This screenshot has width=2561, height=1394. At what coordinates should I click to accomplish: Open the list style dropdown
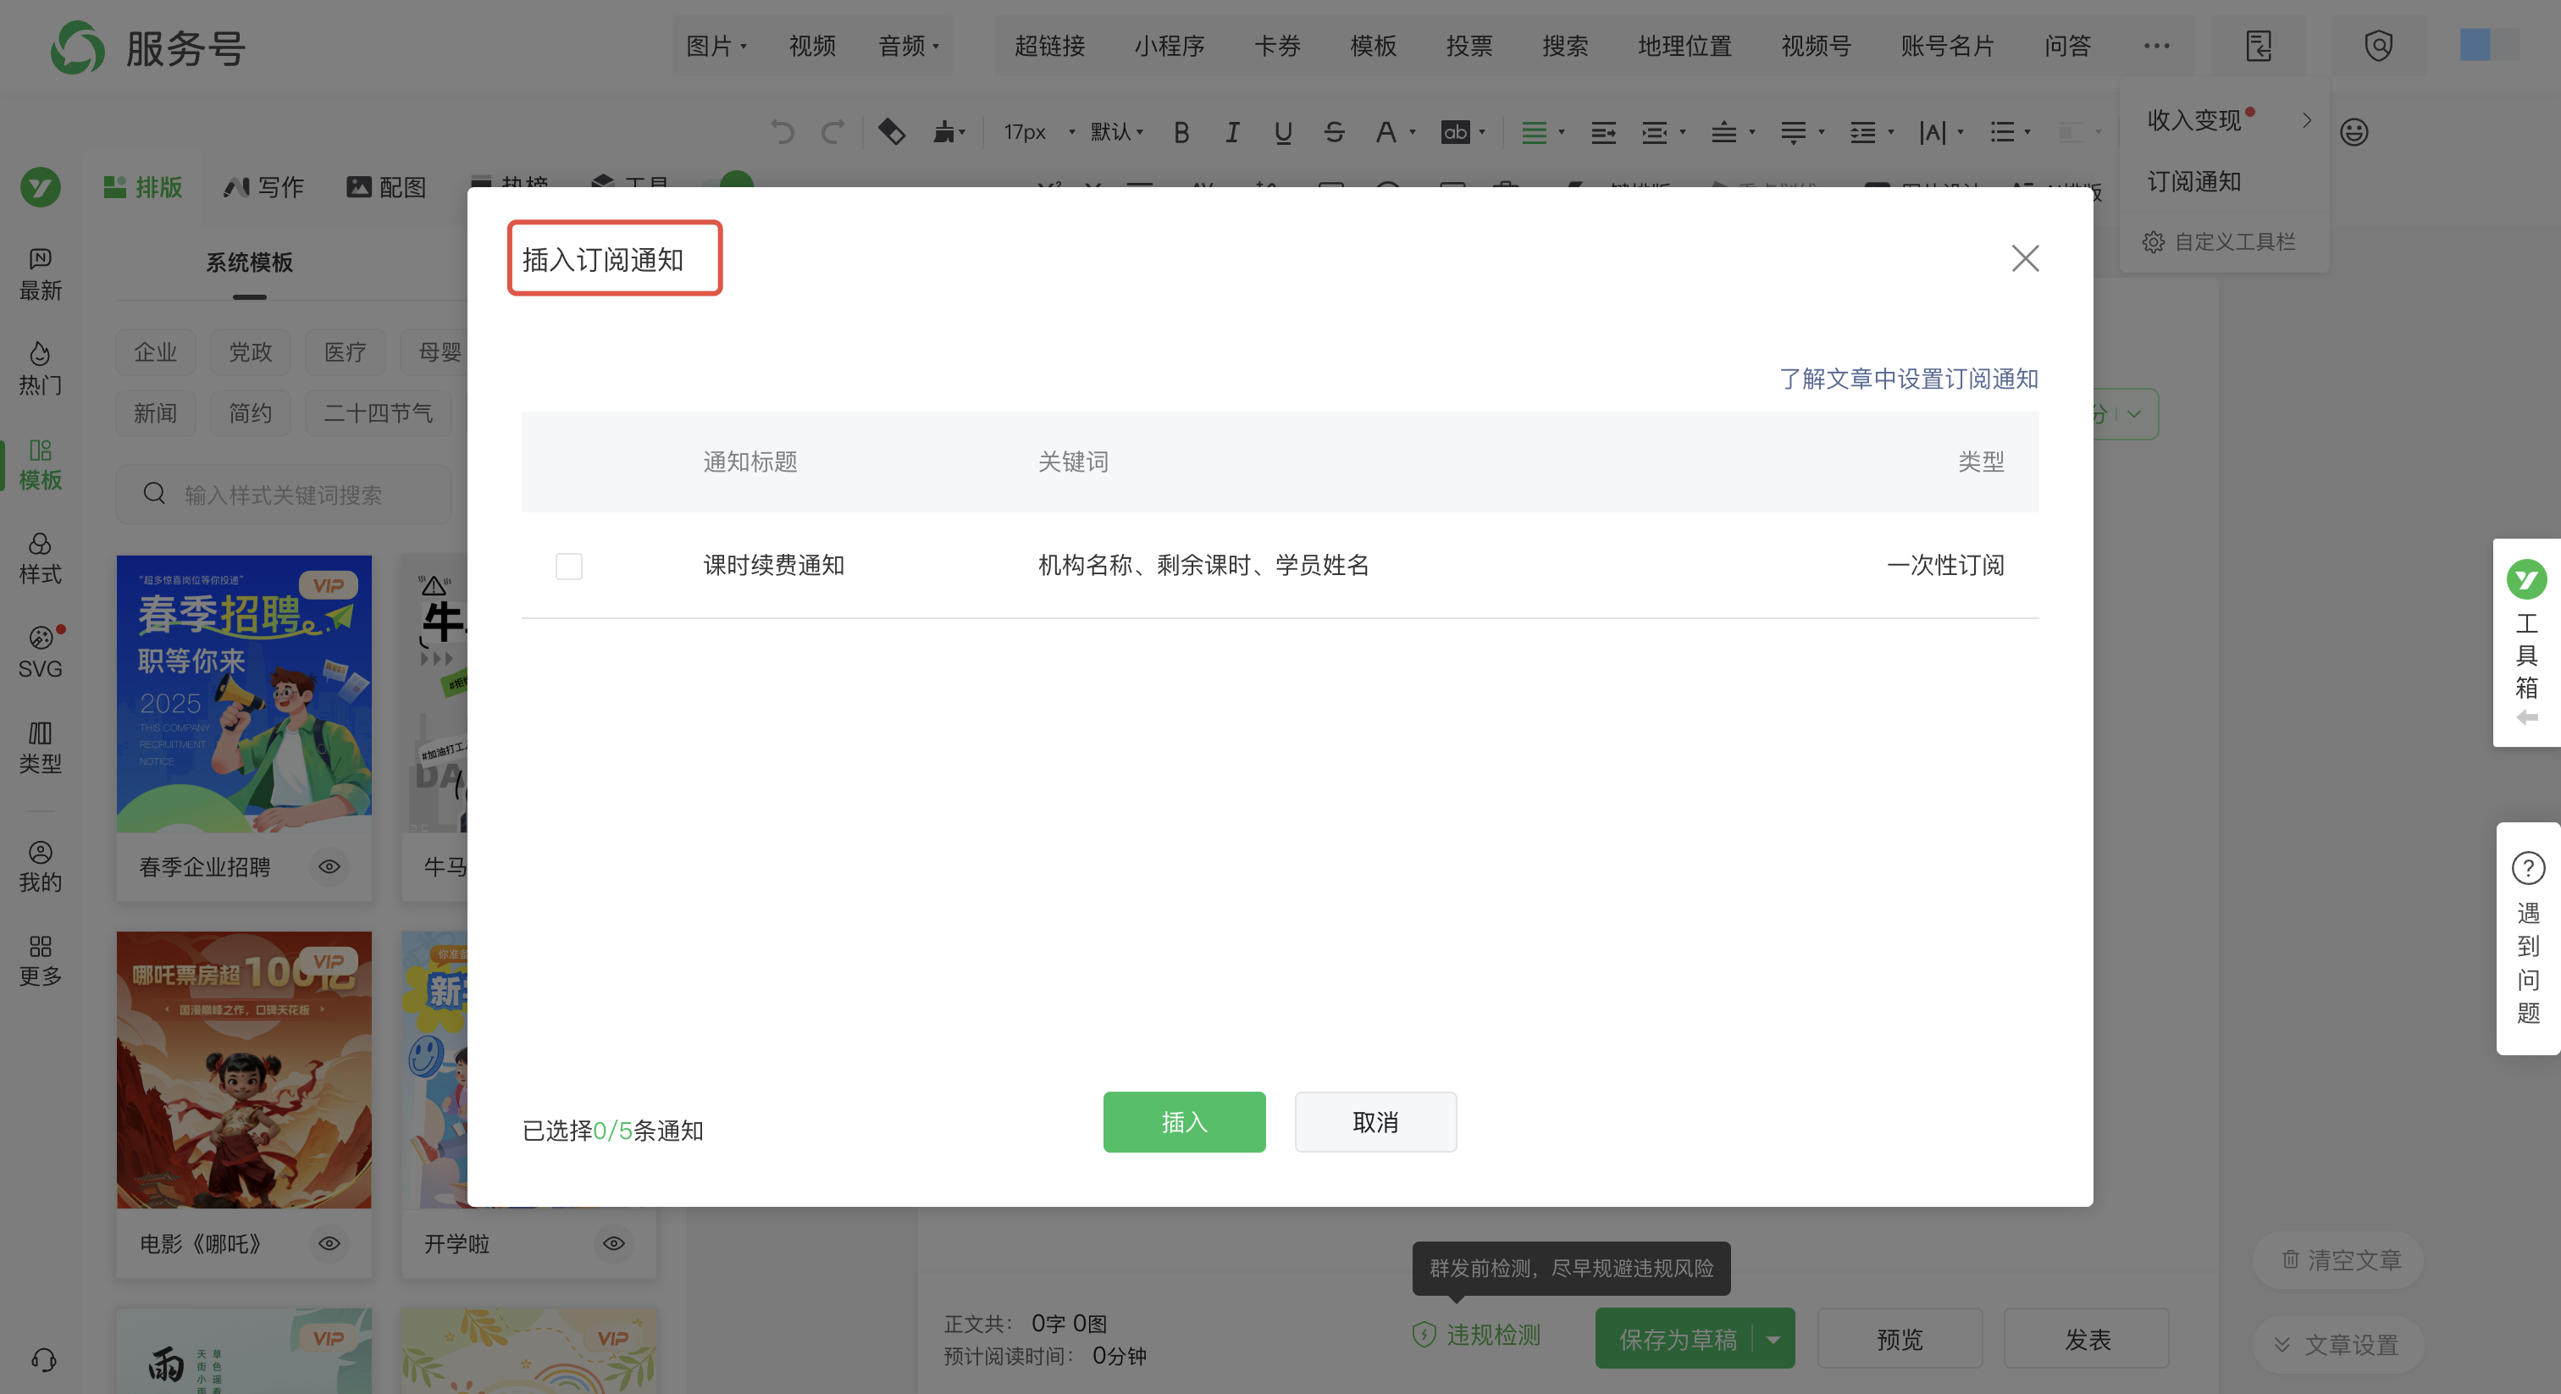(2011, 132)
